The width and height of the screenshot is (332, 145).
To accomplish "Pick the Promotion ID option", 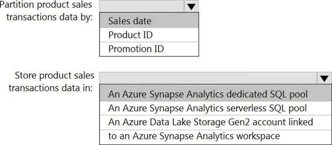I will point(136,49).
